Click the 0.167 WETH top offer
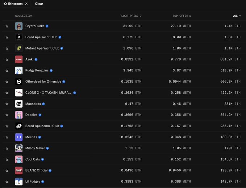The width and height of the screenshot is (246, 188). click(x=181, y=126)
